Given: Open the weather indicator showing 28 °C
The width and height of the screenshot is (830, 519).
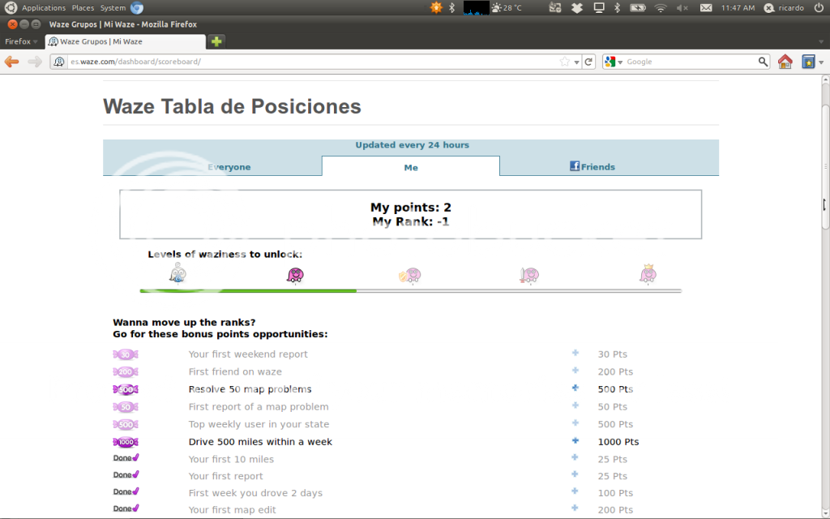Looking at the screenshot, I should point(507,8).
